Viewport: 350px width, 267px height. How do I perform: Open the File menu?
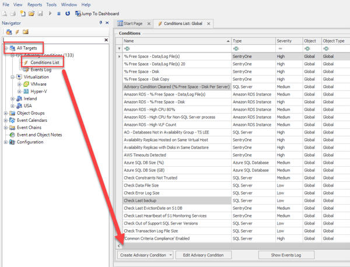pos(6,5)
